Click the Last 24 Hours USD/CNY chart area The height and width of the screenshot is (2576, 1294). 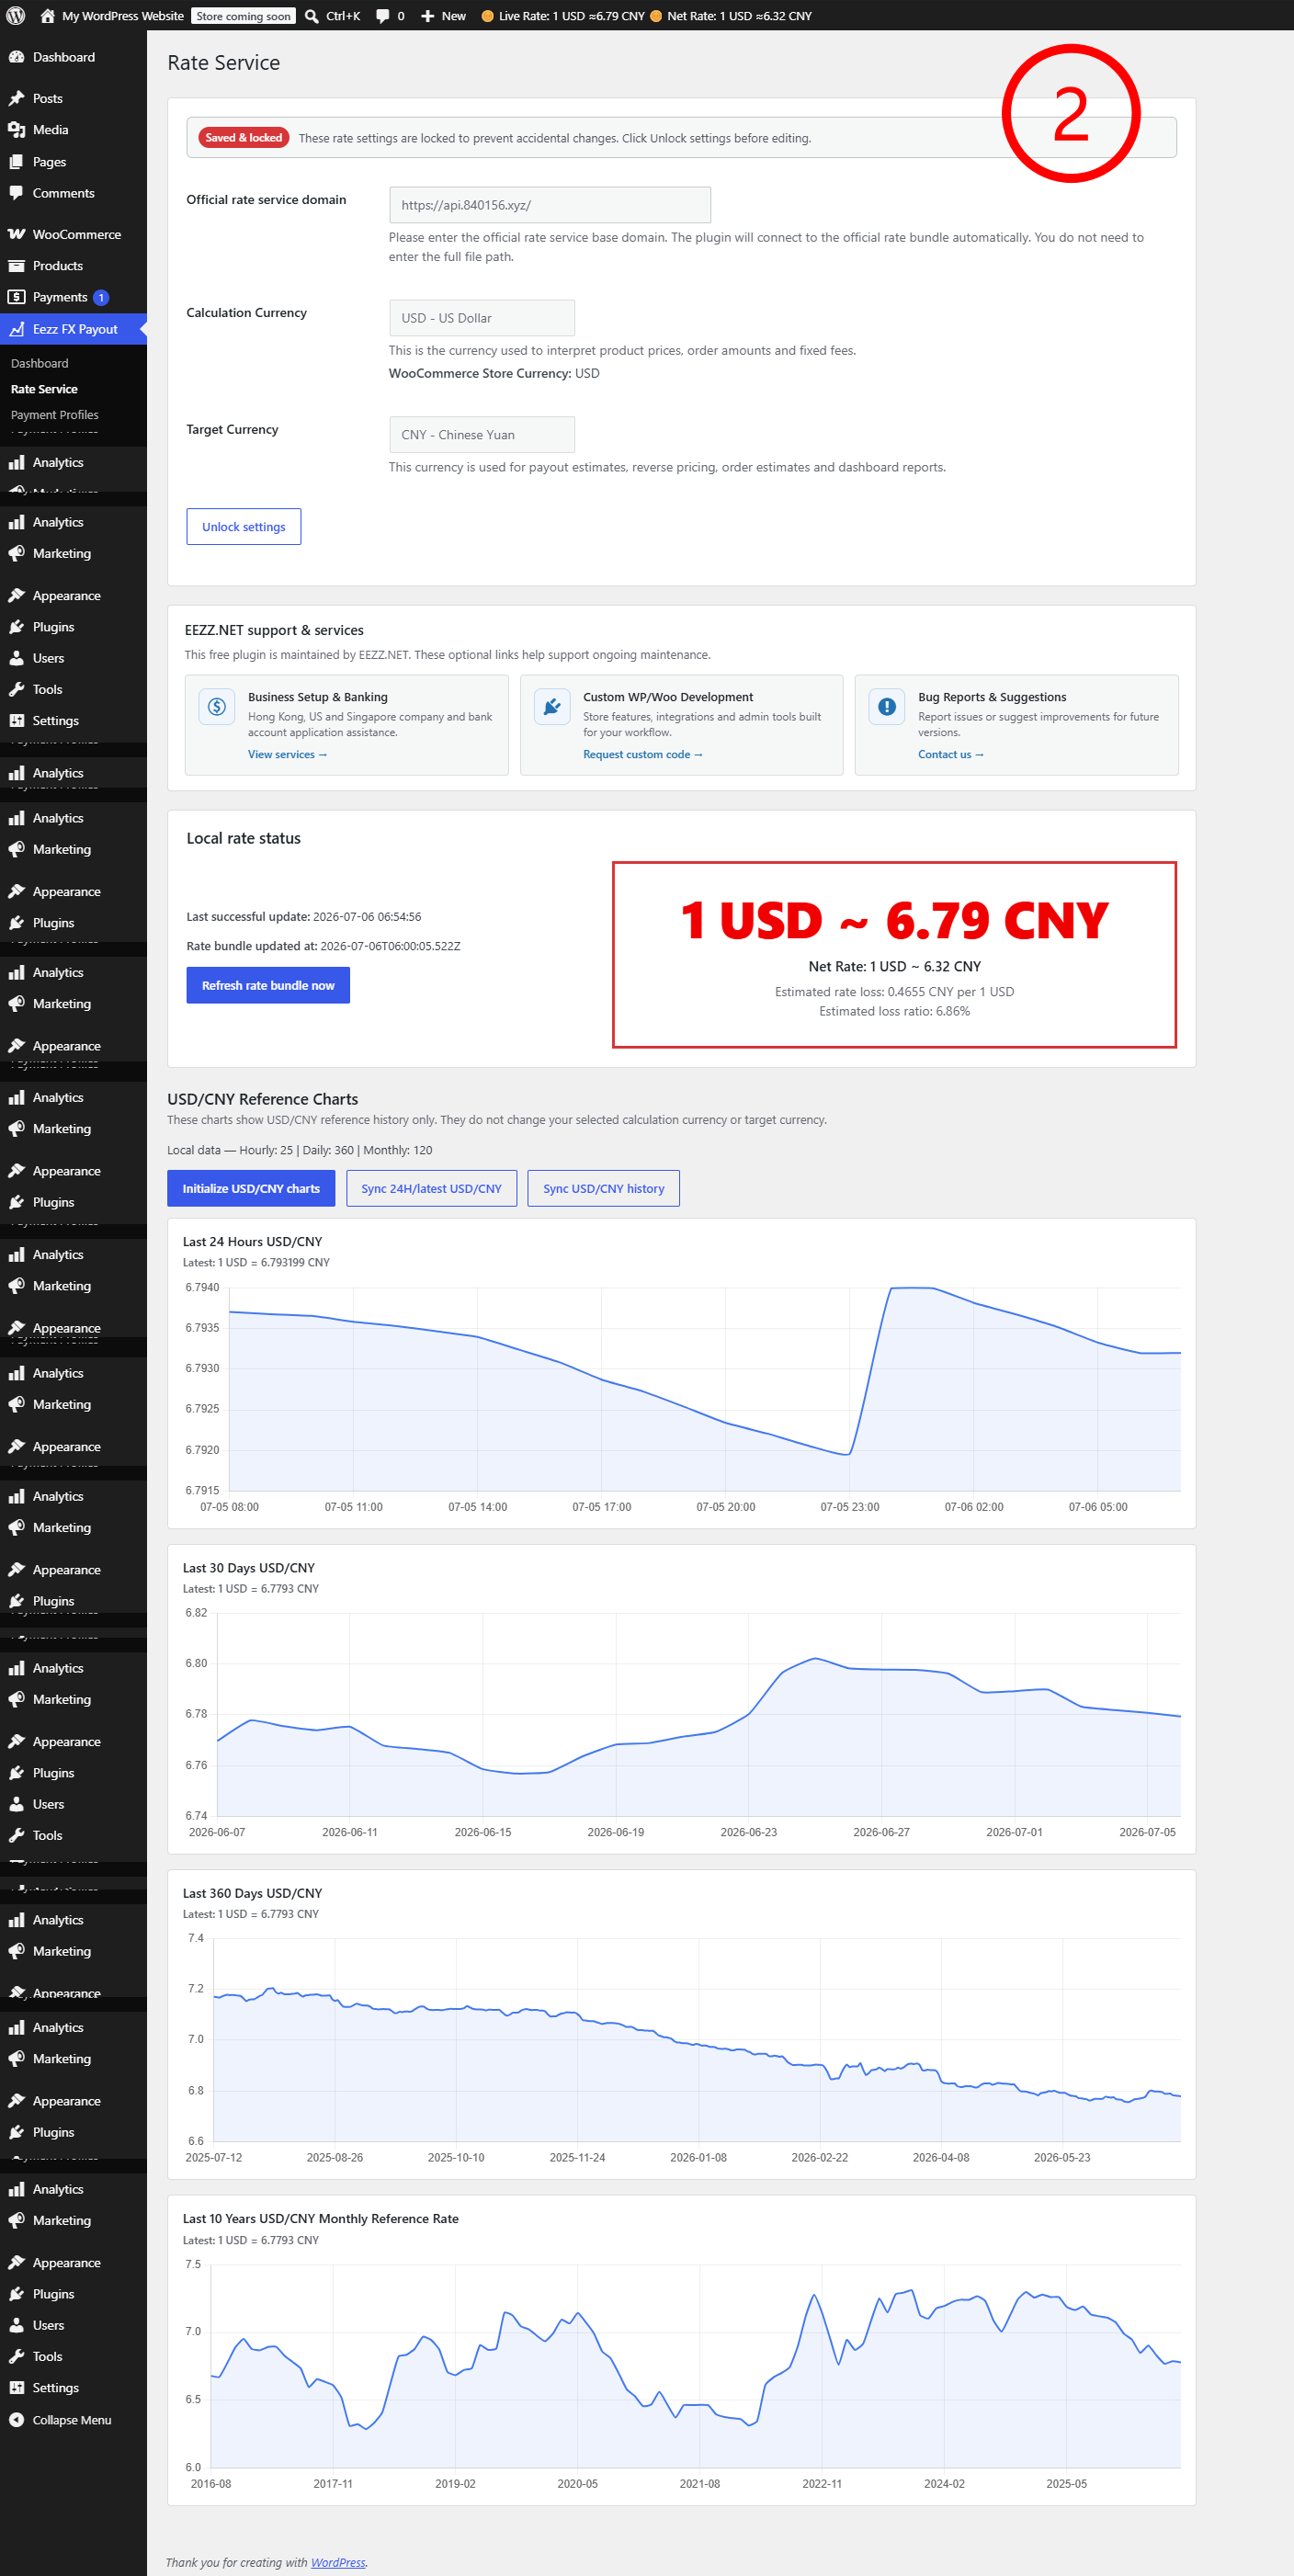coord(704,1389)
